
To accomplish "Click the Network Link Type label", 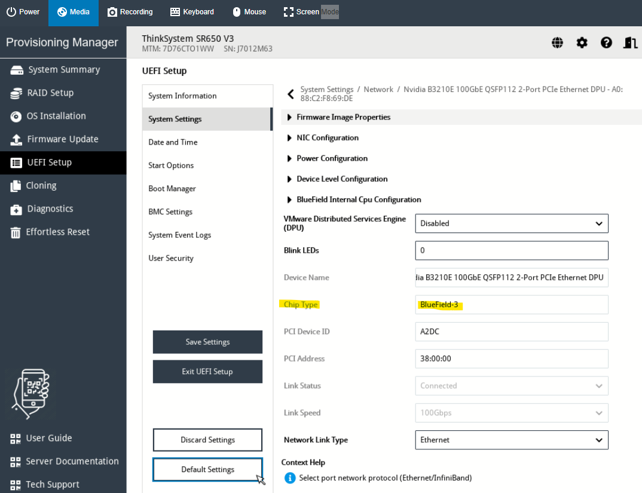I will coord(316,440).
